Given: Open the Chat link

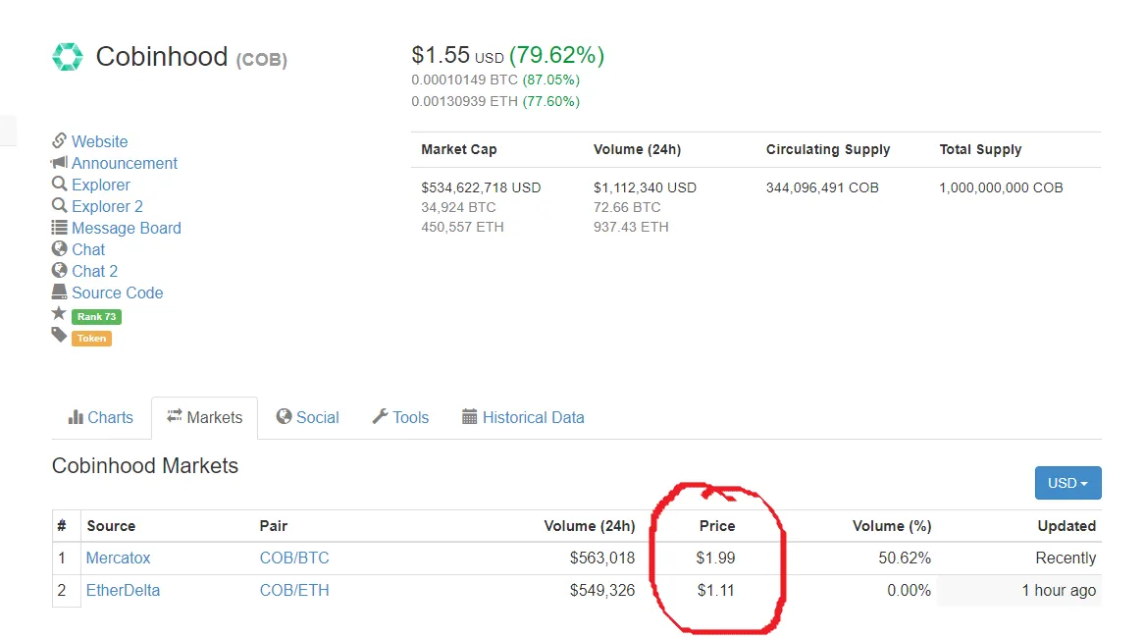Looking at the screenshot, I should click(x=88, y=249).
